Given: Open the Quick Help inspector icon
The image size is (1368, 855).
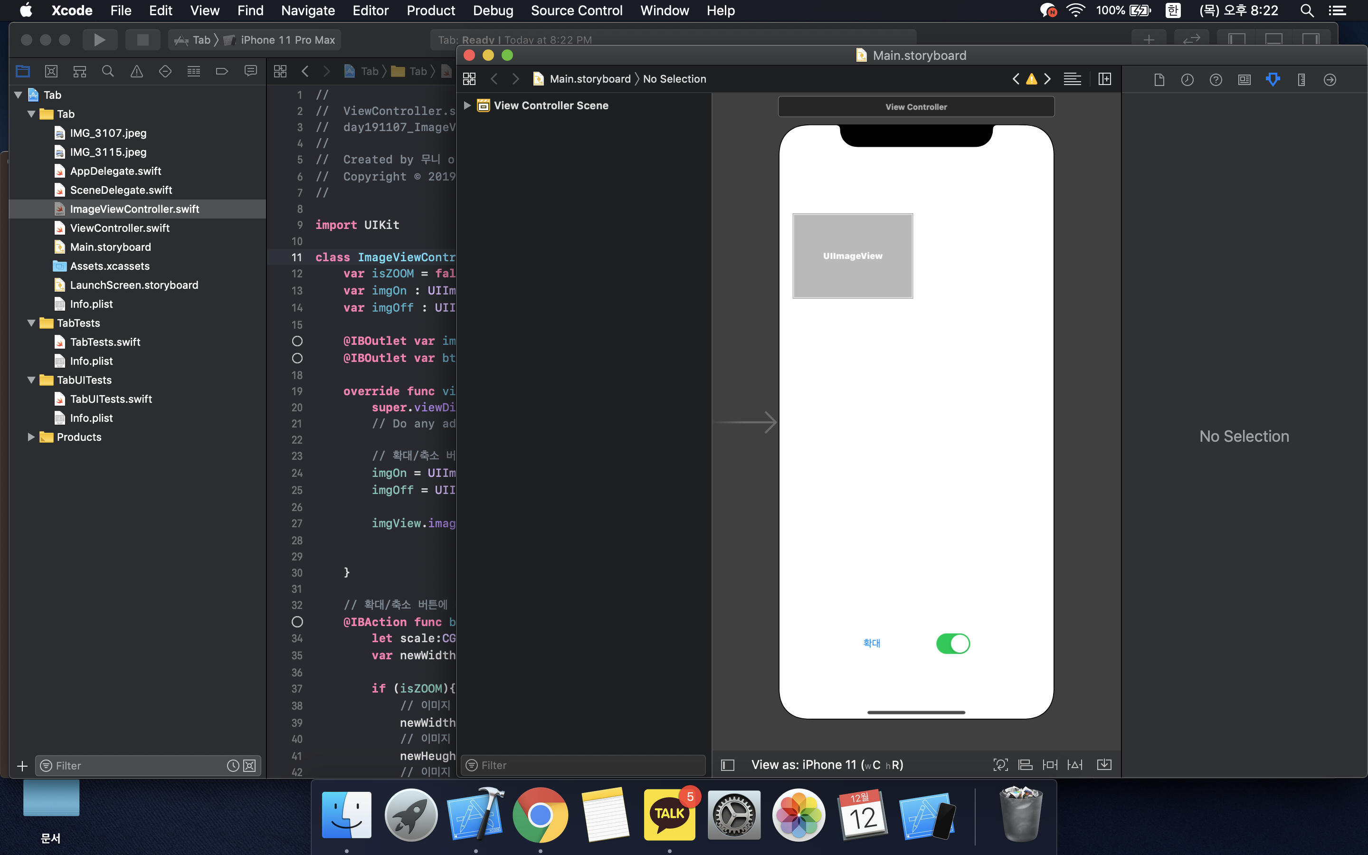Looking at the screenshot, I should tap(1216, 80).
